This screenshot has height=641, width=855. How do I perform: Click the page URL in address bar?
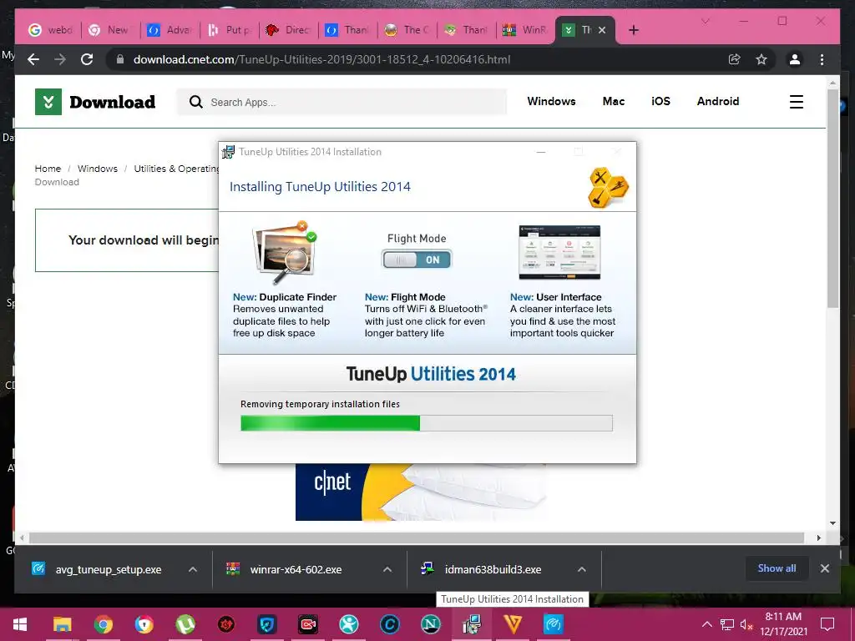click(x=321, y=59)
